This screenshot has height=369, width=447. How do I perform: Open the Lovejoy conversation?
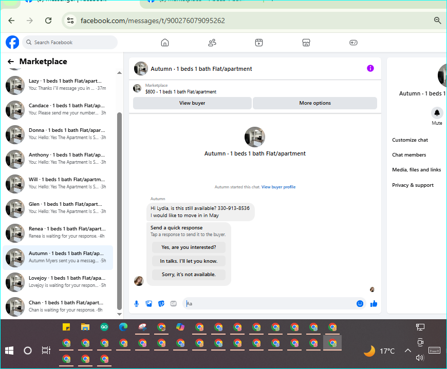click(x=58, y=282)
